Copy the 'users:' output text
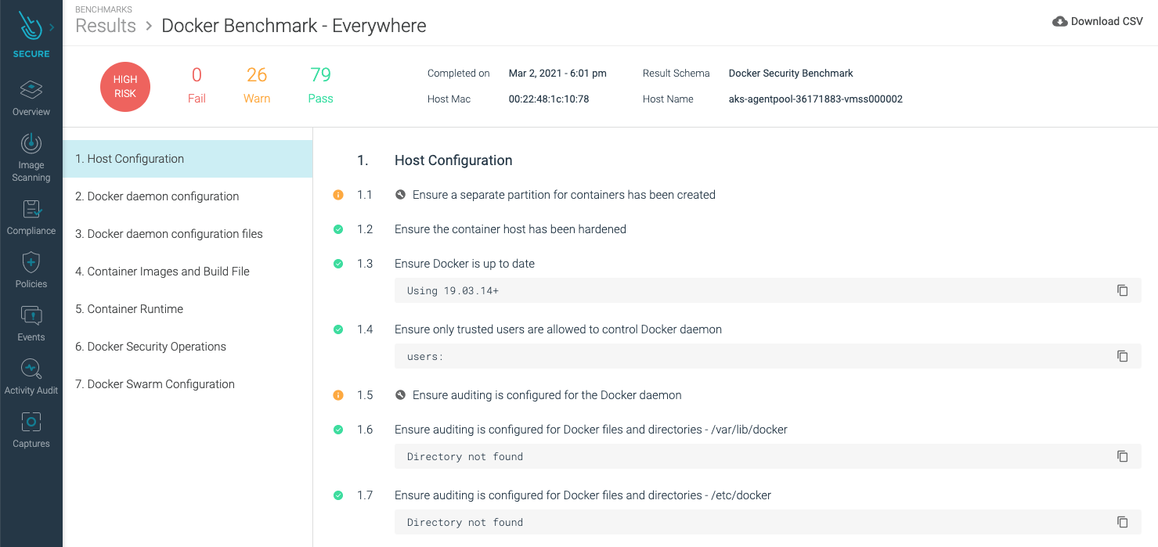Screen dimensions: 1158x547 pos(1123,356)
